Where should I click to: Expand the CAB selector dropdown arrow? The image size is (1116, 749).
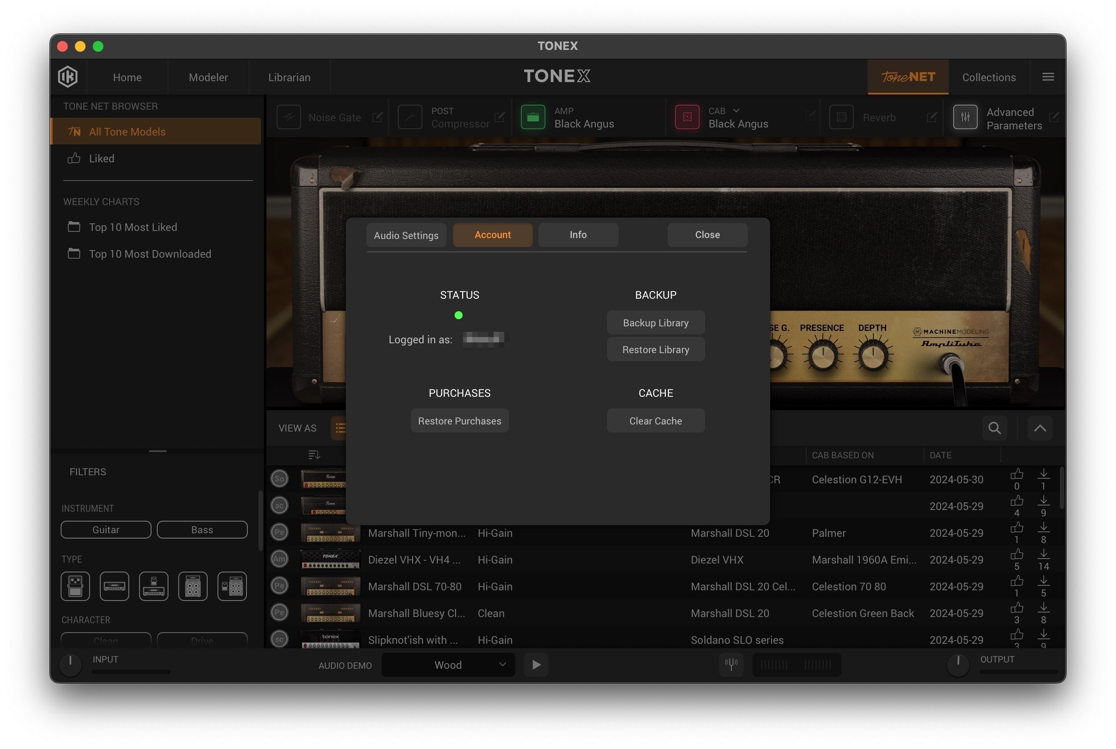click(736, 111)
